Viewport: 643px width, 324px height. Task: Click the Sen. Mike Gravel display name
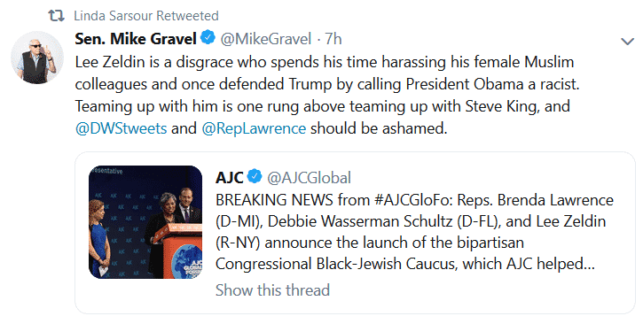point(136,39)
